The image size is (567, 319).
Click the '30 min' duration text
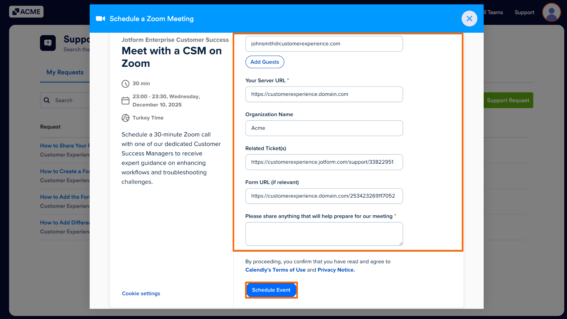coord(141,83)
